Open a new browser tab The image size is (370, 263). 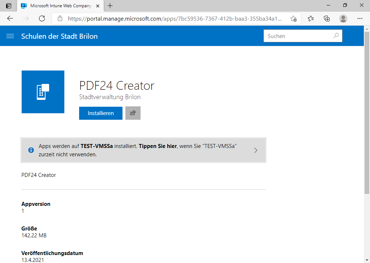tap(110, 6)
